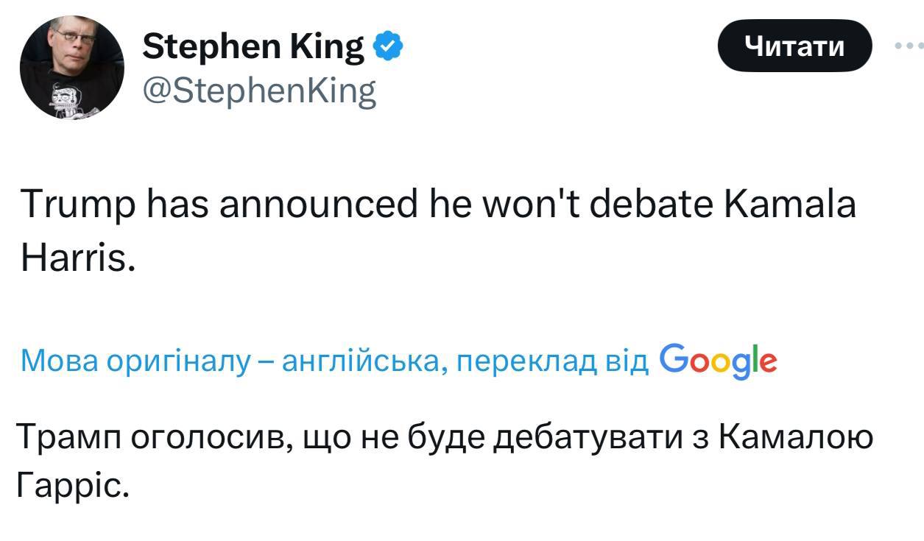Image resolution: width=924 pixels, height=541 pixels.
Task: Click the word Harris in English tweet
Action: pyautogui.click(x=77, y=258)
